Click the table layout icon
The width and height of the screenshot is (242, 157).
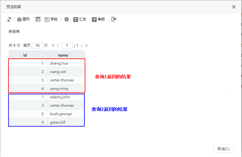click(38, 19)
